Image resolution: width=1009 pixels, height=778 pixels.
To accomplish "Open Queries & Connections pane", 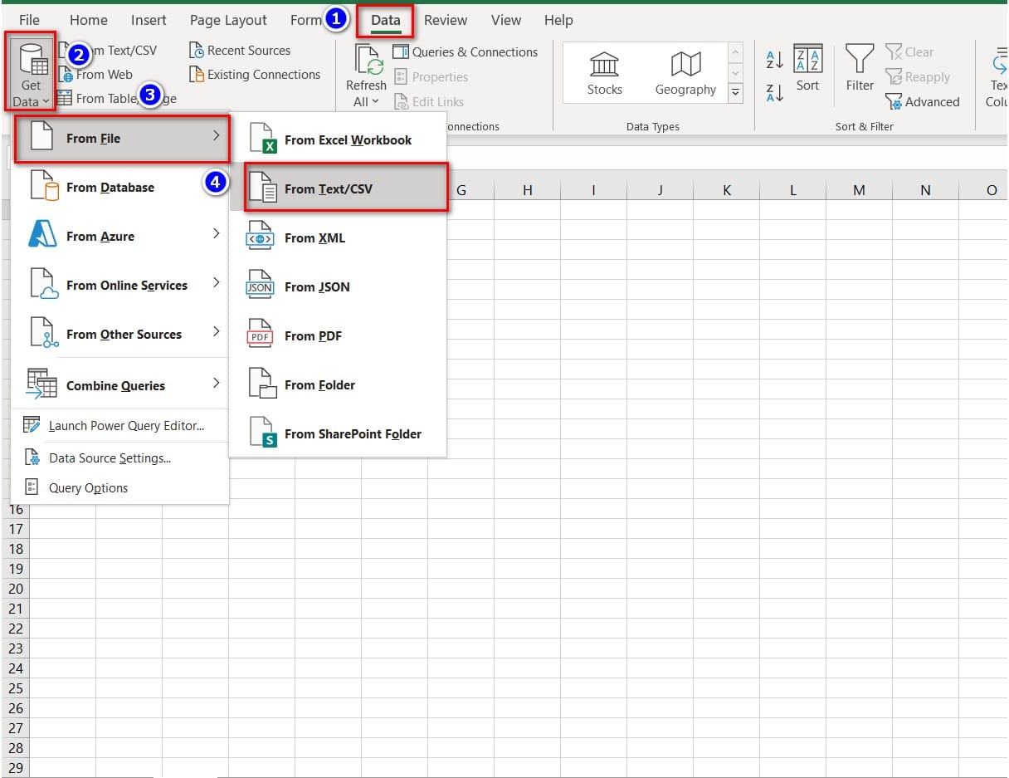I will [466, 51].
